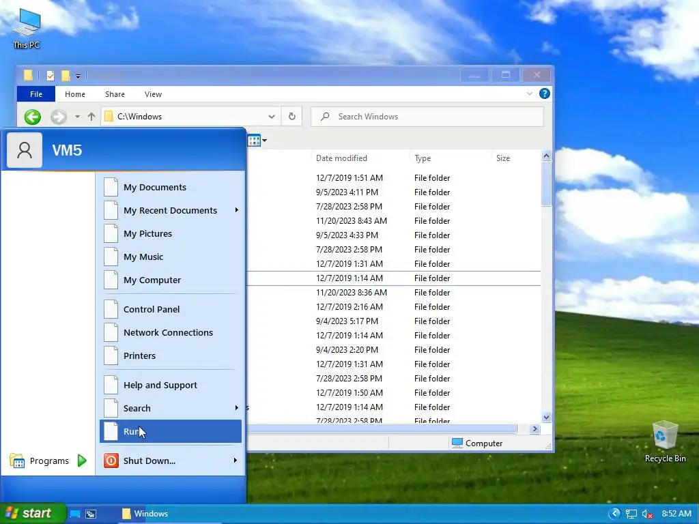Image resolution: width=699 pixels, height=524 pixels.
Task: Expand the ribbon with the chevron near help
Action: click(x=530, y=93)
